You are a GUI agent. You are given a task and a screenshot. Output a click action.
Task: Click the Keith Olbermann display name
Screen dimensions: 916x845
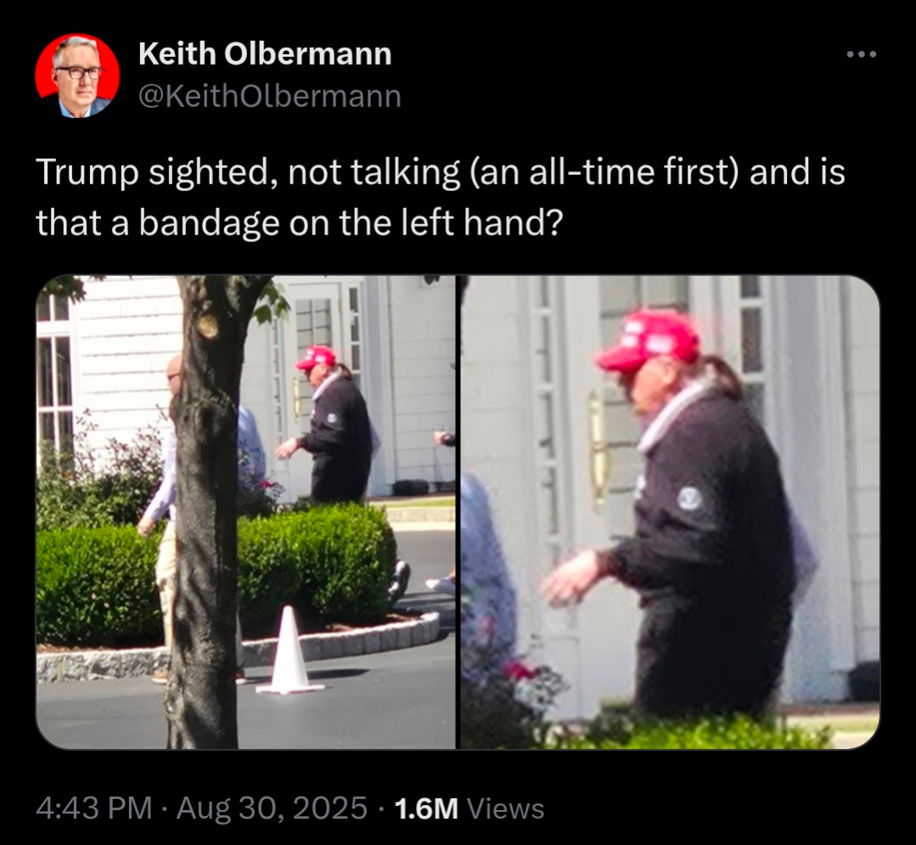(x=265, y=54)
